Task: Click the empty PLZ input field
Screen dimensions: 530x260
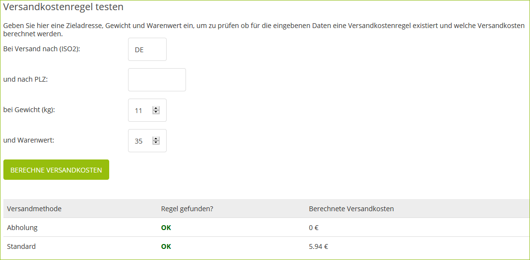Action: pos(157,80)
